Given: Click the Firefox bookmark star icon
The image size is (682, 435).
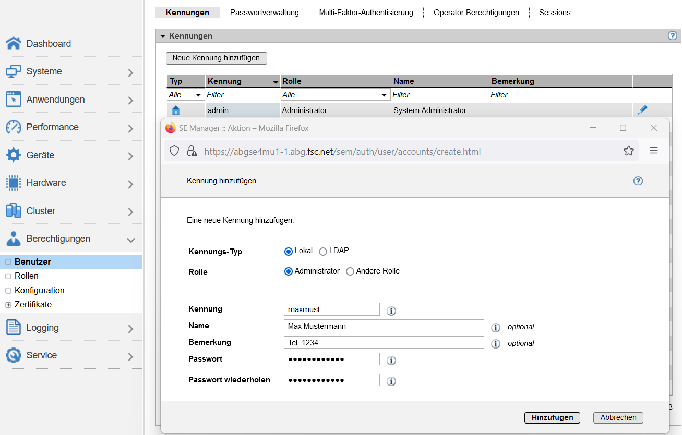Looking at the screenshot, I should pos(628,151).
